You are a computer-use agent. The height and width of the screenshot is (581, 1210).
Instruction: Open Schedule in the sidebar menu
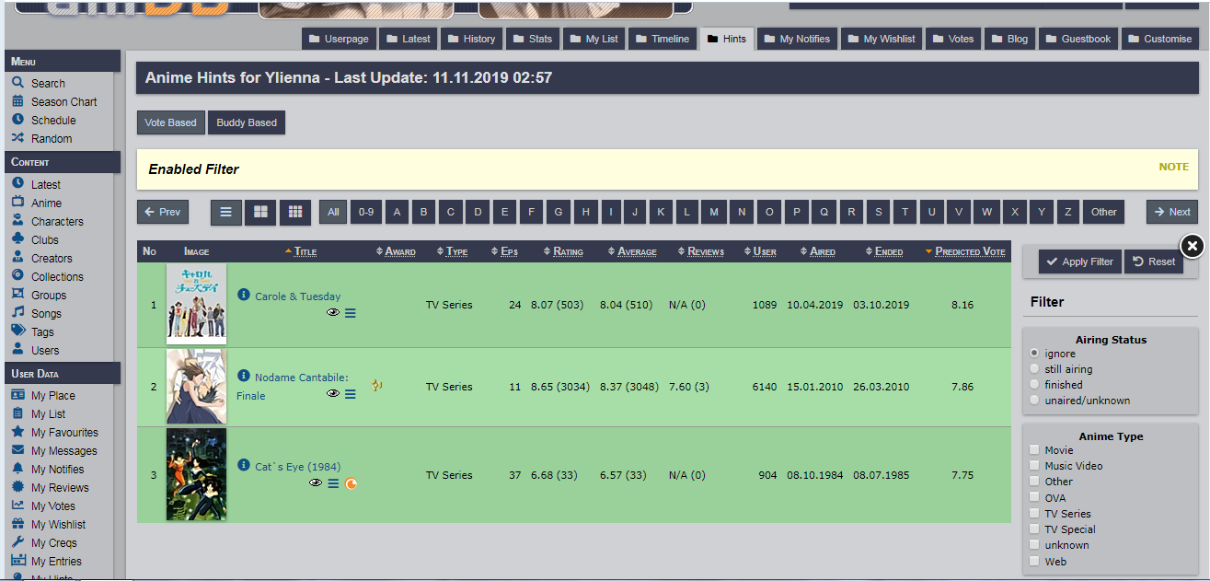[x=53, y=120]
